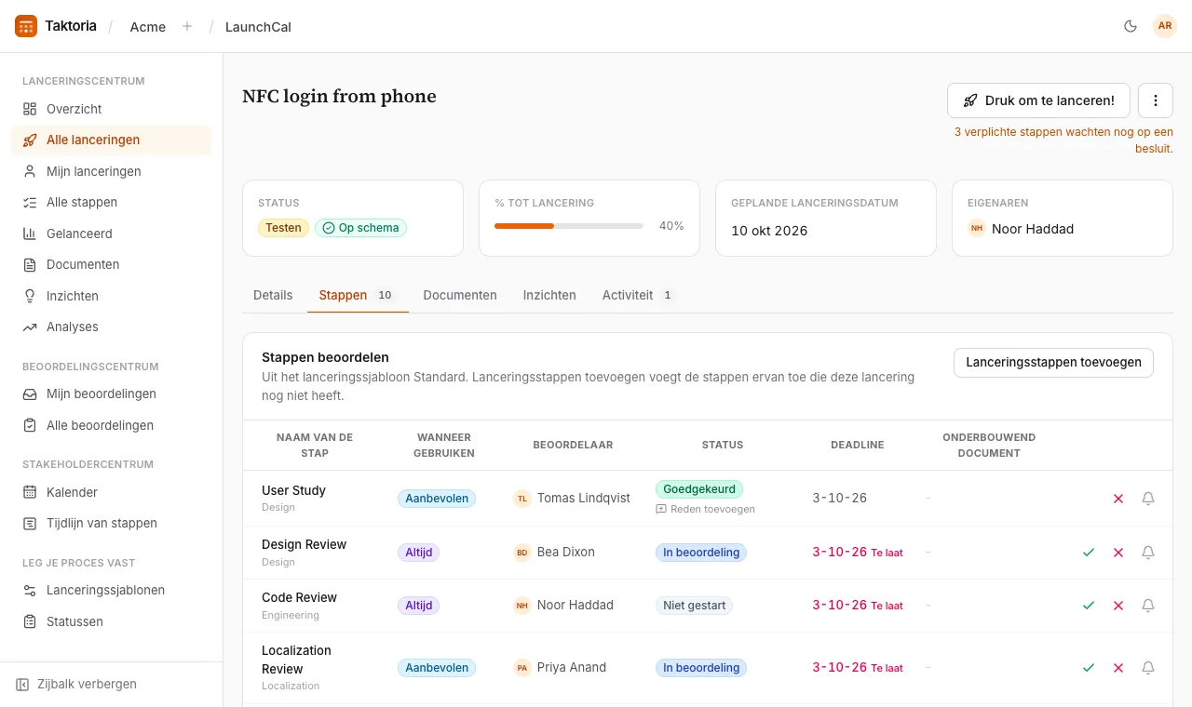Open Tijdlijn van stappen
Screen dimensions: 1192x707
pos(111,523)
